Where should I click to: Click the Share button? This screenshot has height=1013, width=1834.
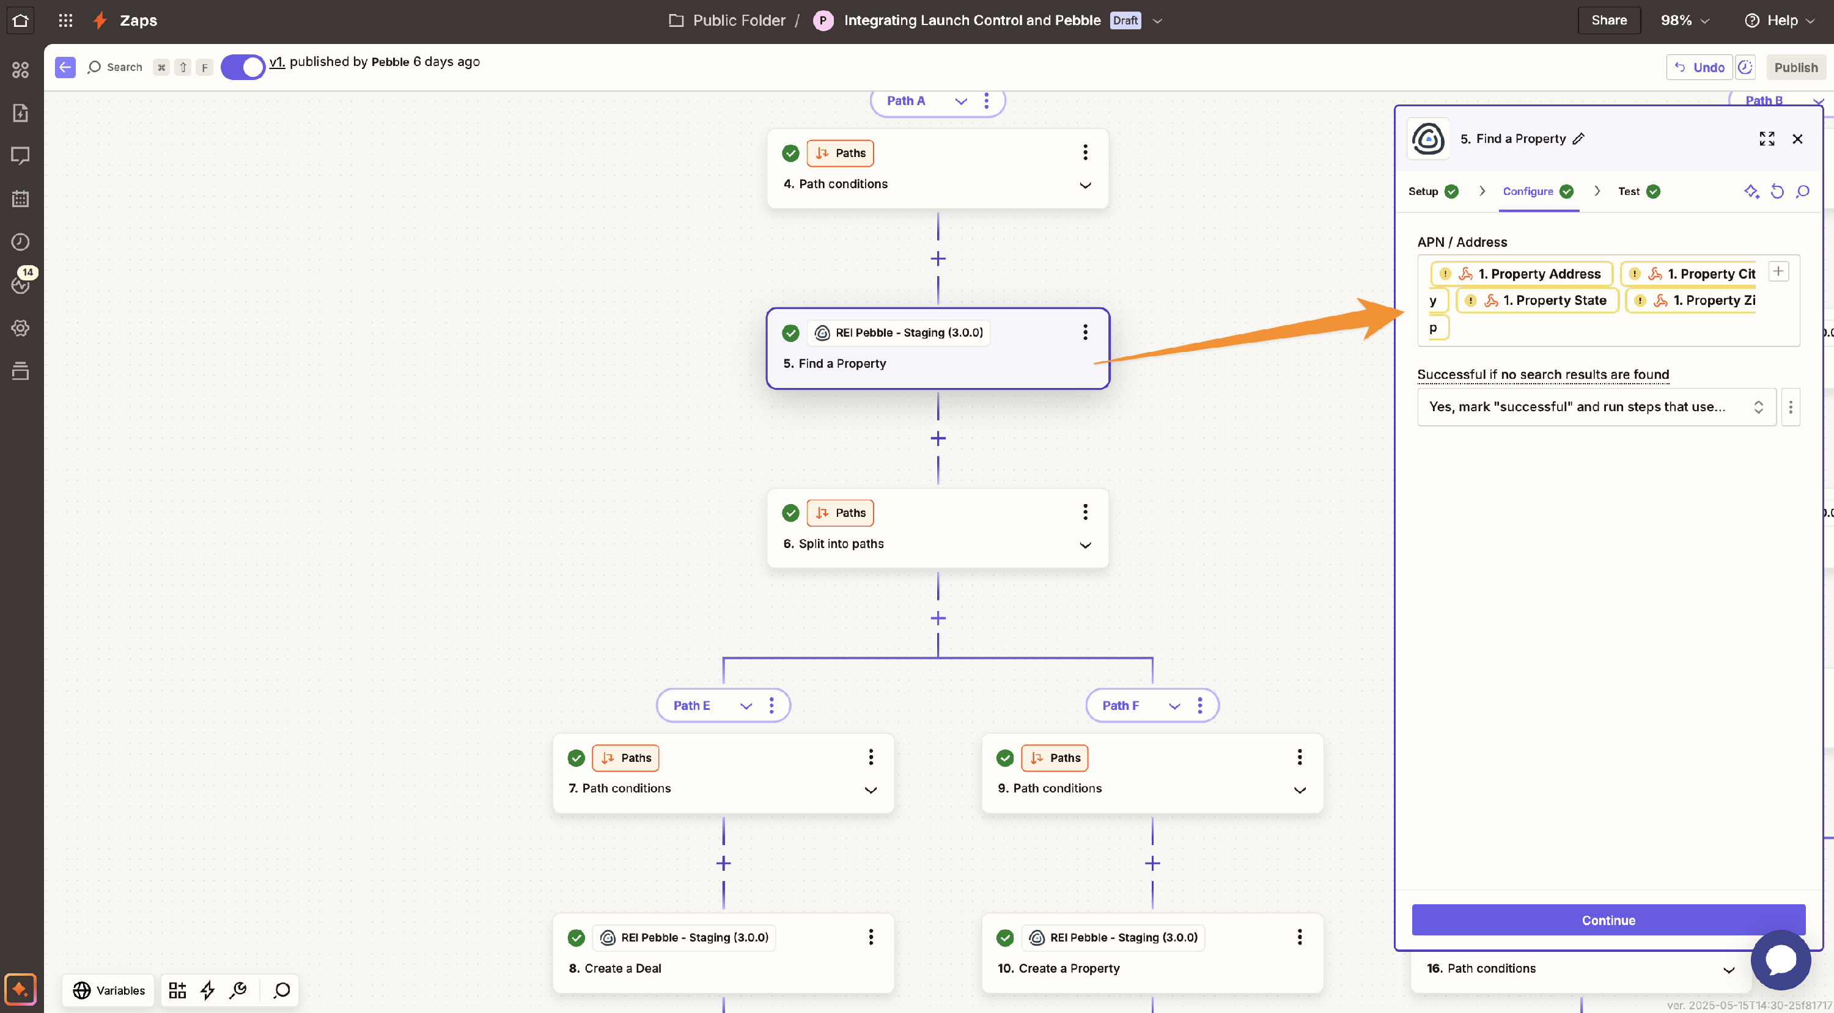click(x=1608, y=20)
